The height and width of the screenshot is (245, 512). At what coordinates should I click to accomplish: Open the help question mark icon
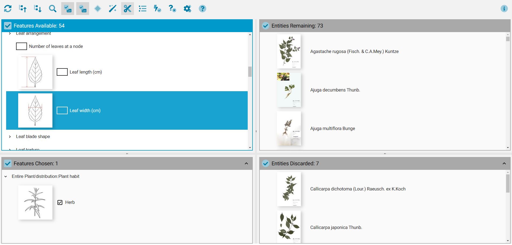(202, 9)
